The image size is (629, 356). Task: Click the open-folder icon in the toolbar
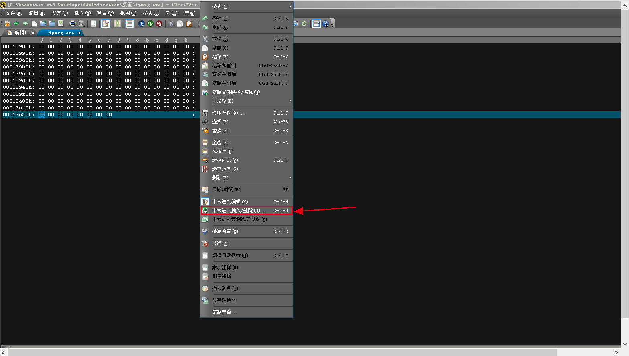tap(43, 24)
